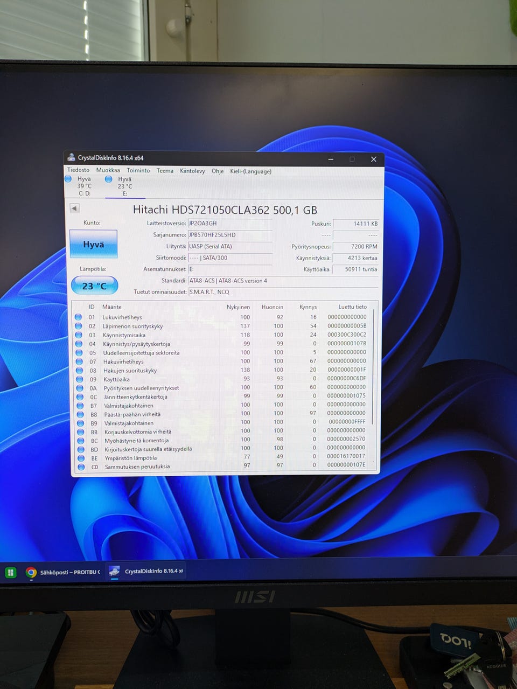Open Chrome from the taskbar
517x689 pixels.
tap(31, 572)
